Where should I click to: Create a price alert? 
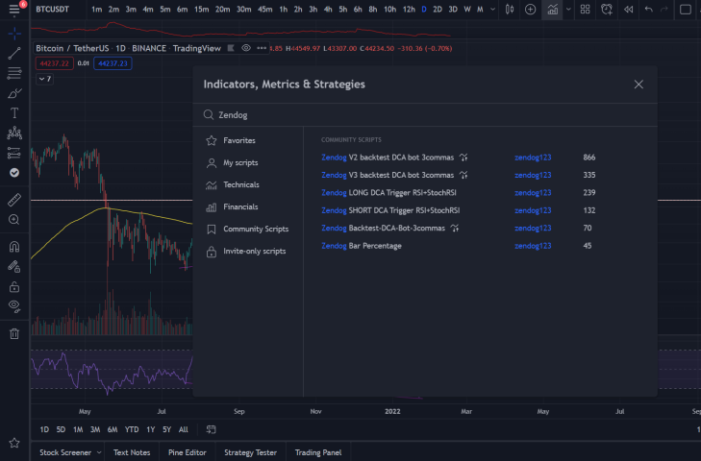pos(607,10)
